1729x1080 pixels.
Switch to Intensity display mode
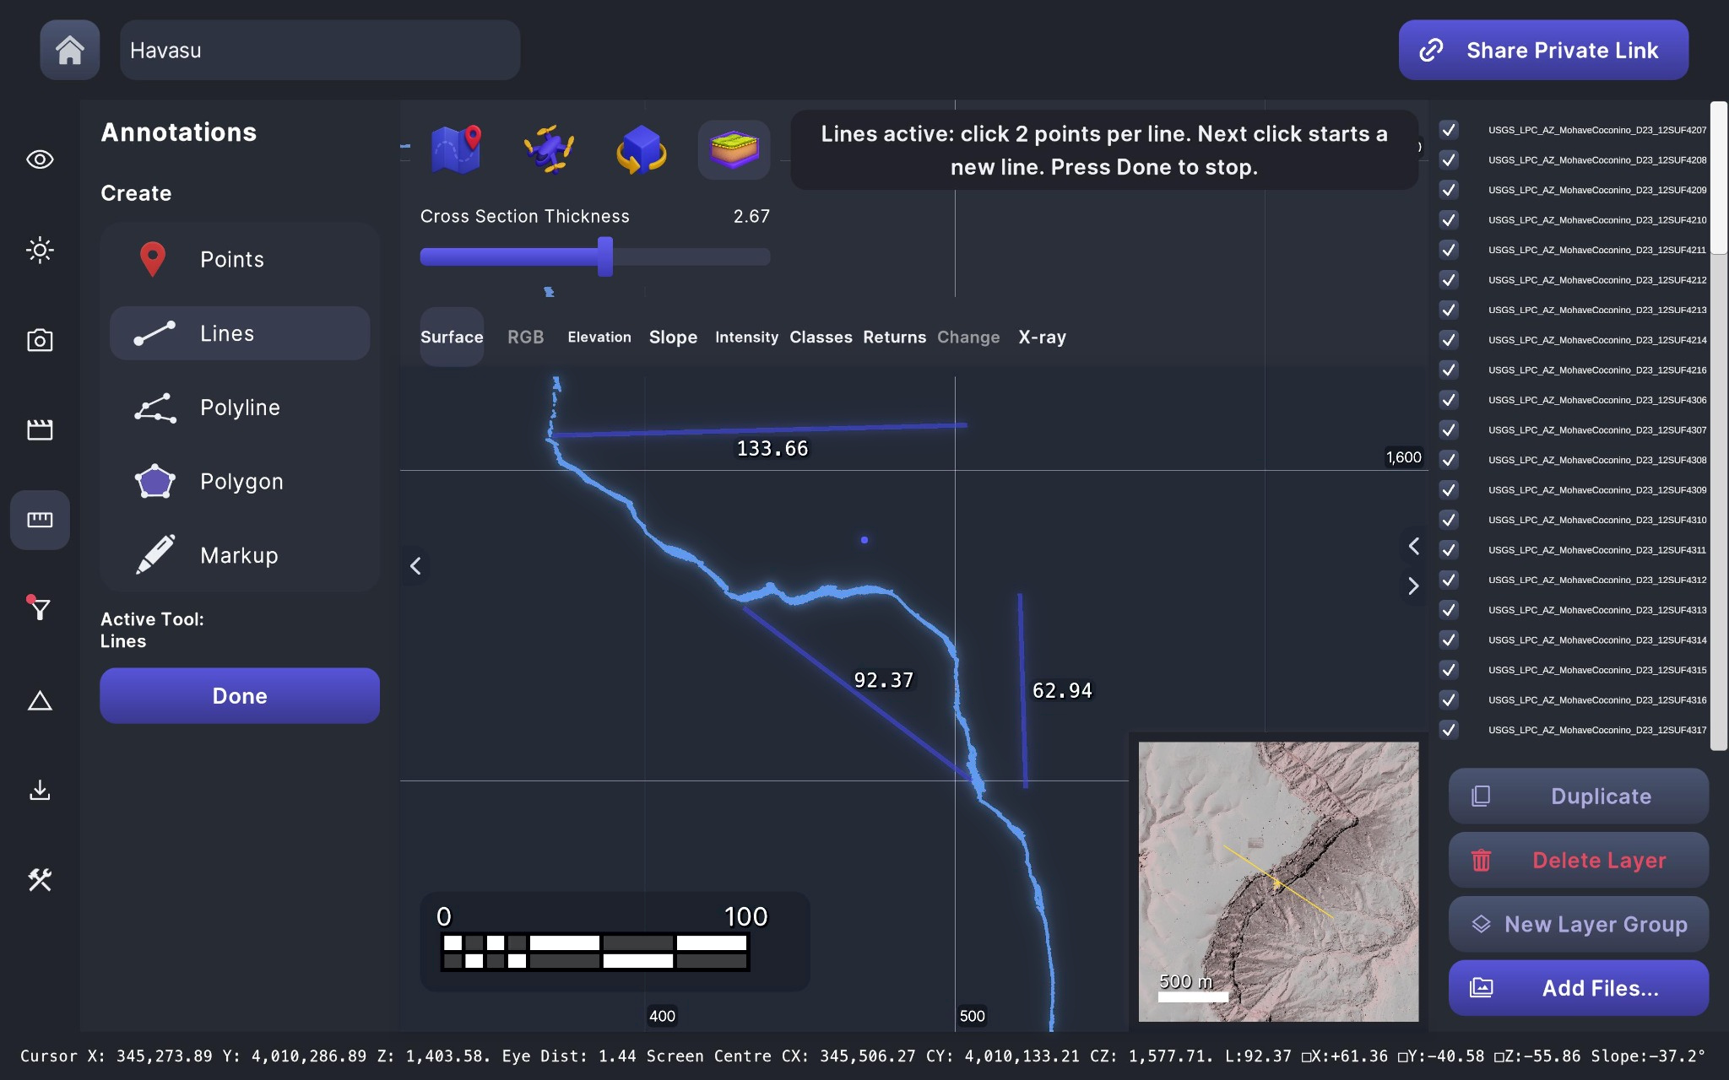(746, 337)
